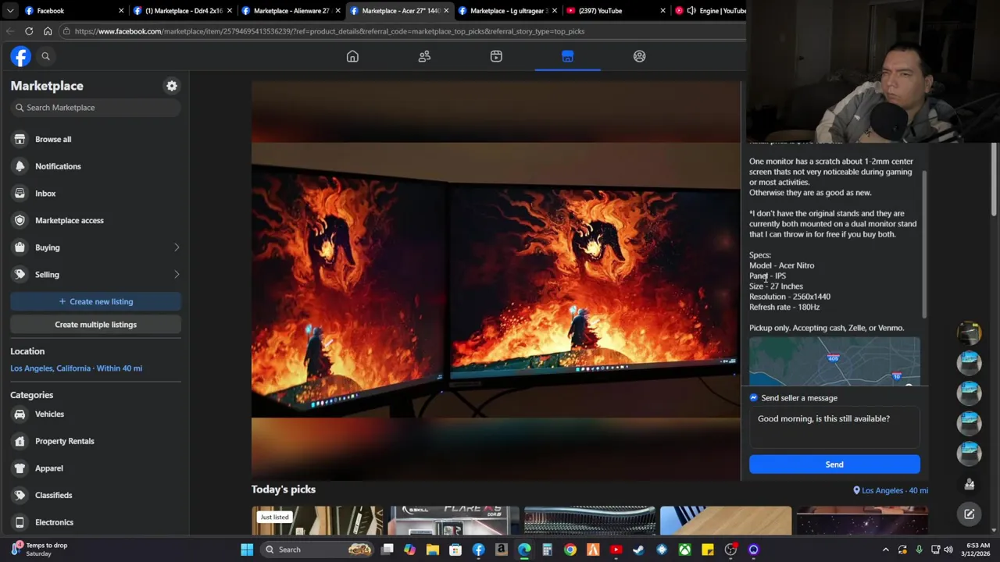The image size is (1000, 562).
Task: Switch to Marketplace Ddr4 2x16 tab
Action: (x=181, y=11)
